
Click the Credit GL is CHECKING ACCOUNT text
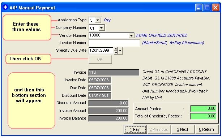tap(175, 72)
